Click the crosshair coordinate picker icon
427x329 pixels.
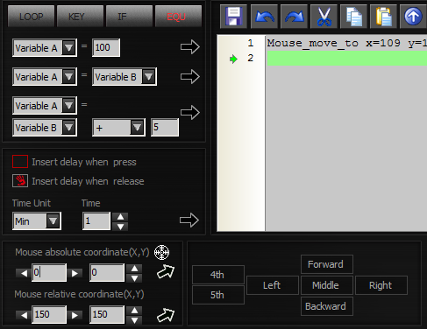pyautogui.click(x=161, y=252)
